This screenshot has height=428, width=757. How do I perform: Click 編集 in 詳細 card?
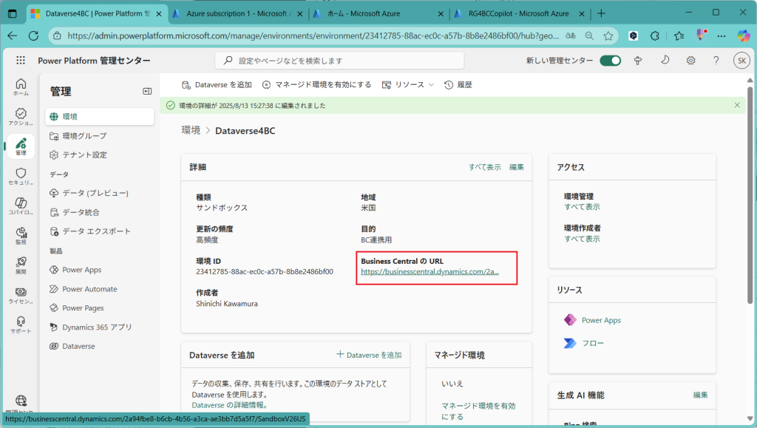tap(517, 167)
